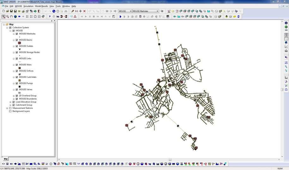Select the Map tab at bottom

6,159
